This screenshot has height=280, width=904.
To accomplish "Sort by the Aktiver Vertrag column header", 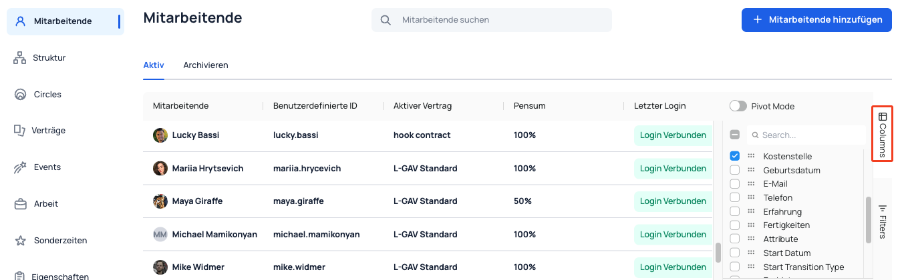I will coord(423,106).
